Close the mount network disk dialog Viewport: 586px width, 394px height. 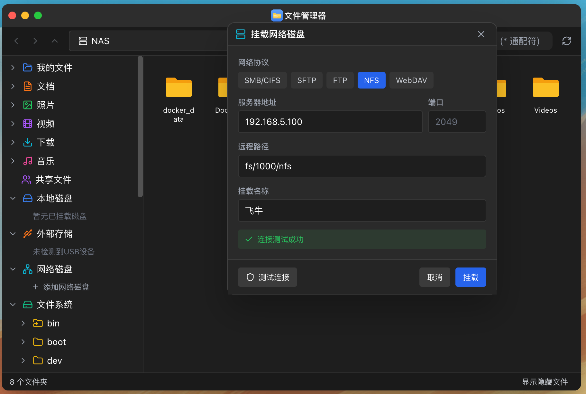tap(481, 34)
